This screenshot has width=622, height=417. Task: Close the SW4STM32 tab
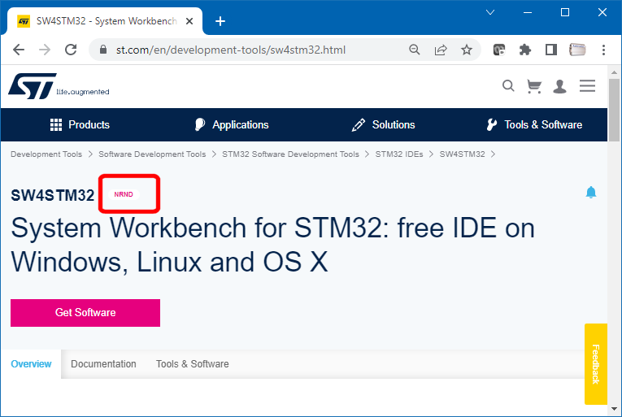tap(189, 21)
